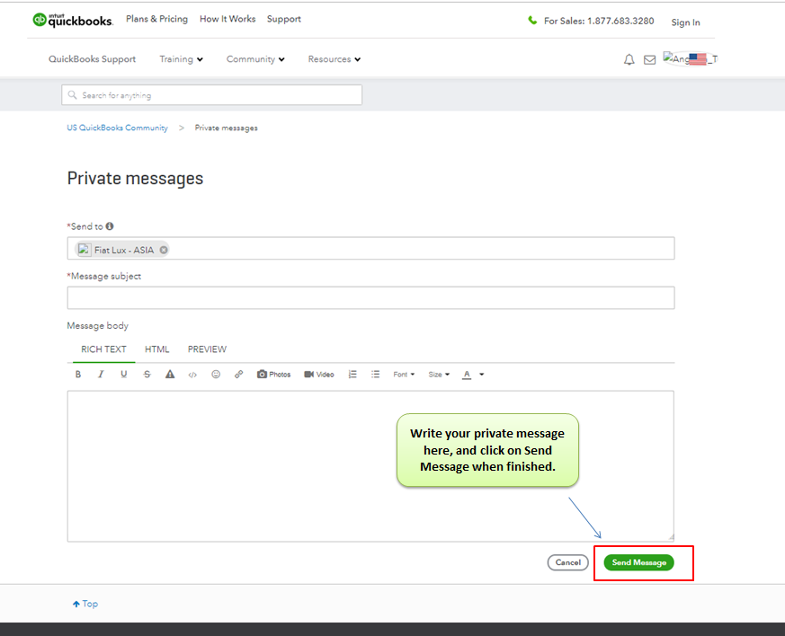Open the Font dropdown
The image size is (785, 636).
(x=404, y=375)
